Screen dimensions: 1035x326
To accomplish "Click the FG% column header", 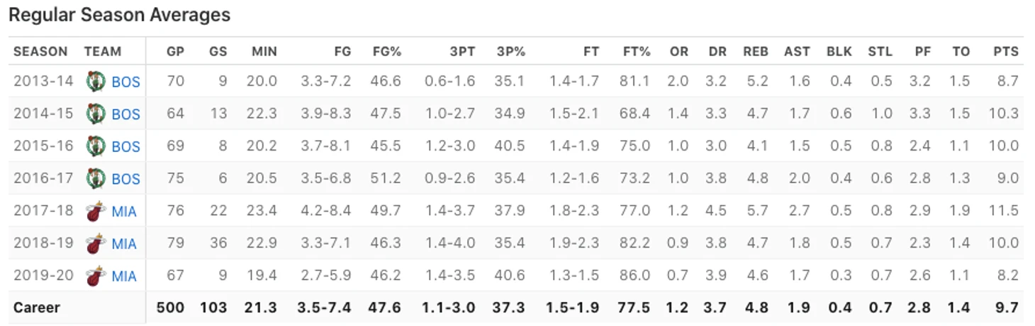I will click(x=387, y=52).
